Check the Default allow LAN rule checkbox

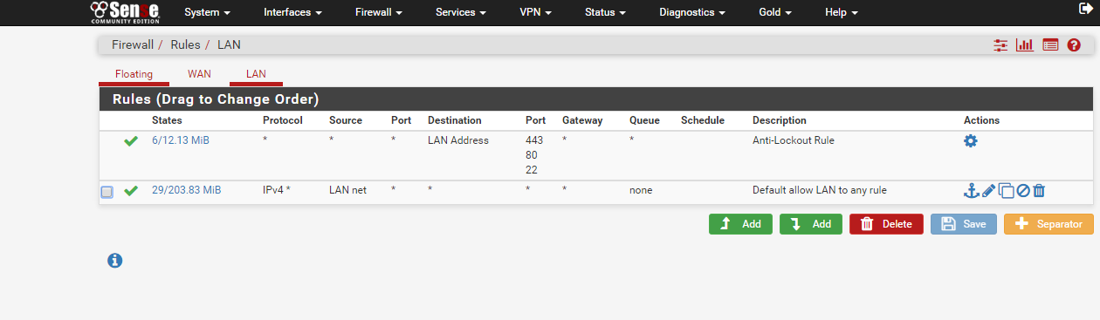(107, 192)
